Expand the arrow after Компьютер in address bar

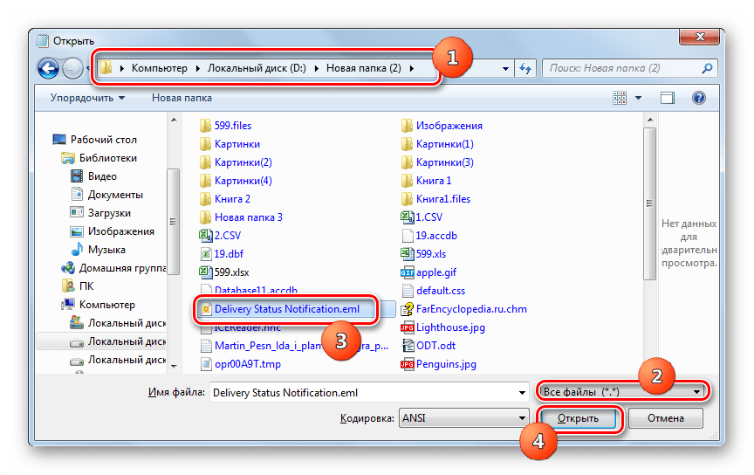click(197, 68)
